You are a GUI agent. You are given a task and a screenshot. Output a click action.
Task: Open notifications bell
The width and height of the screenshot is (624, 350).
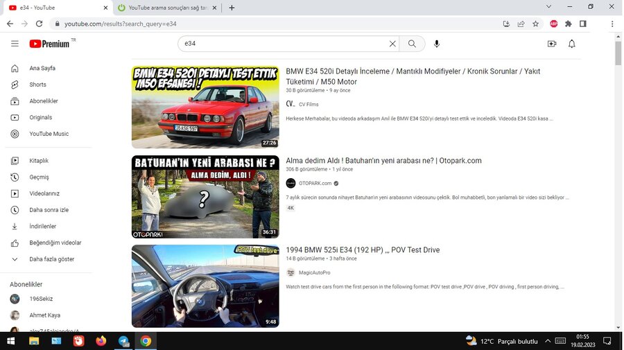coord(572,44)
